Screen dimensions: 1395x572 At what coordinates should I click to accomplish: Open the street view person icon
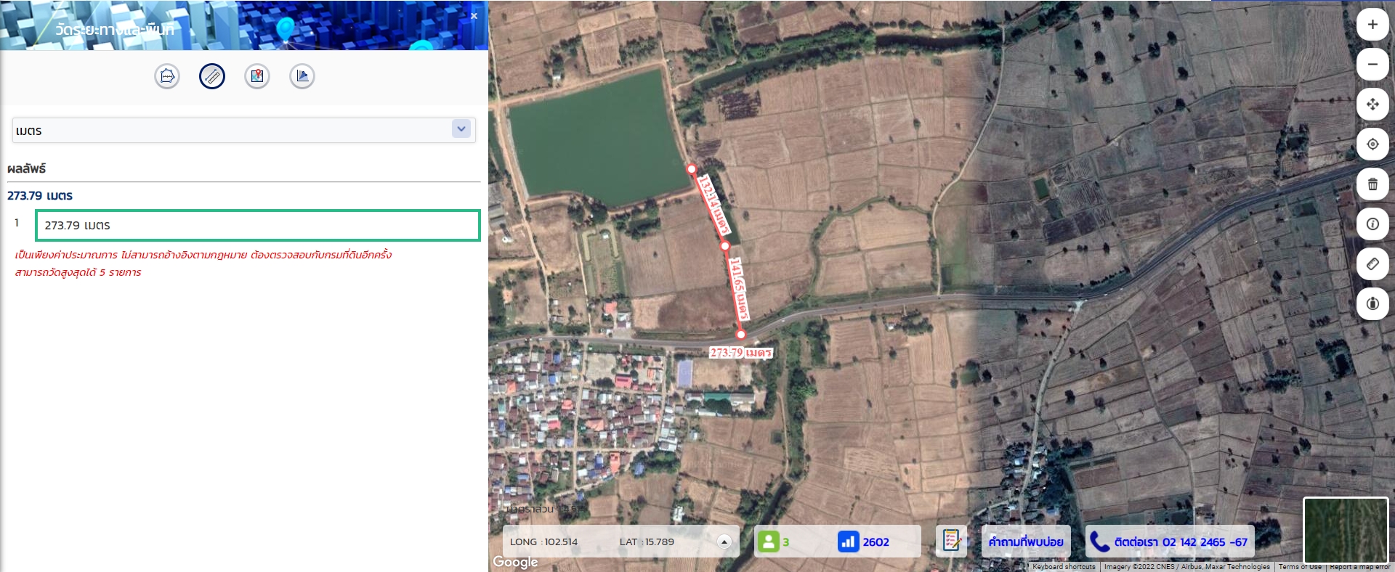coord(1372,304)
